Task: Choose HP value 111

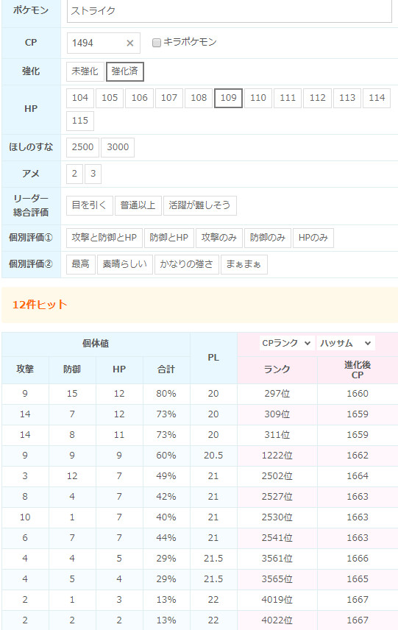Action: point(288,98)
